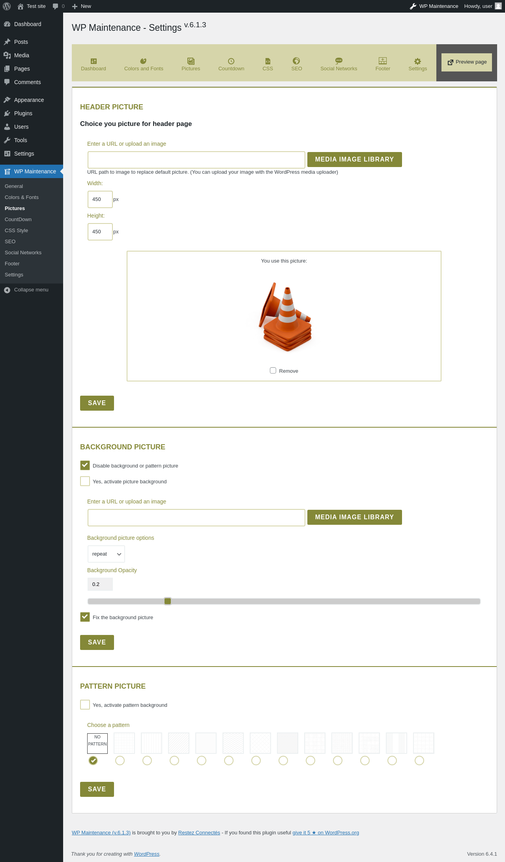
Task: Click Dashboard gauge icon in sidebar
Action: pos(7,24)
